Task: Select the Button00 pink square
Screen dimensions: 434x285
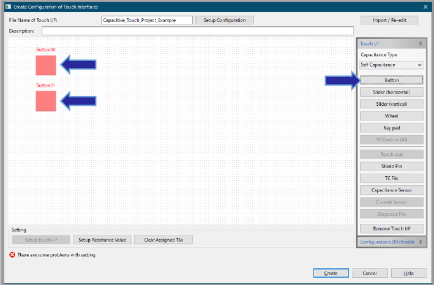Action: [46, 65]
